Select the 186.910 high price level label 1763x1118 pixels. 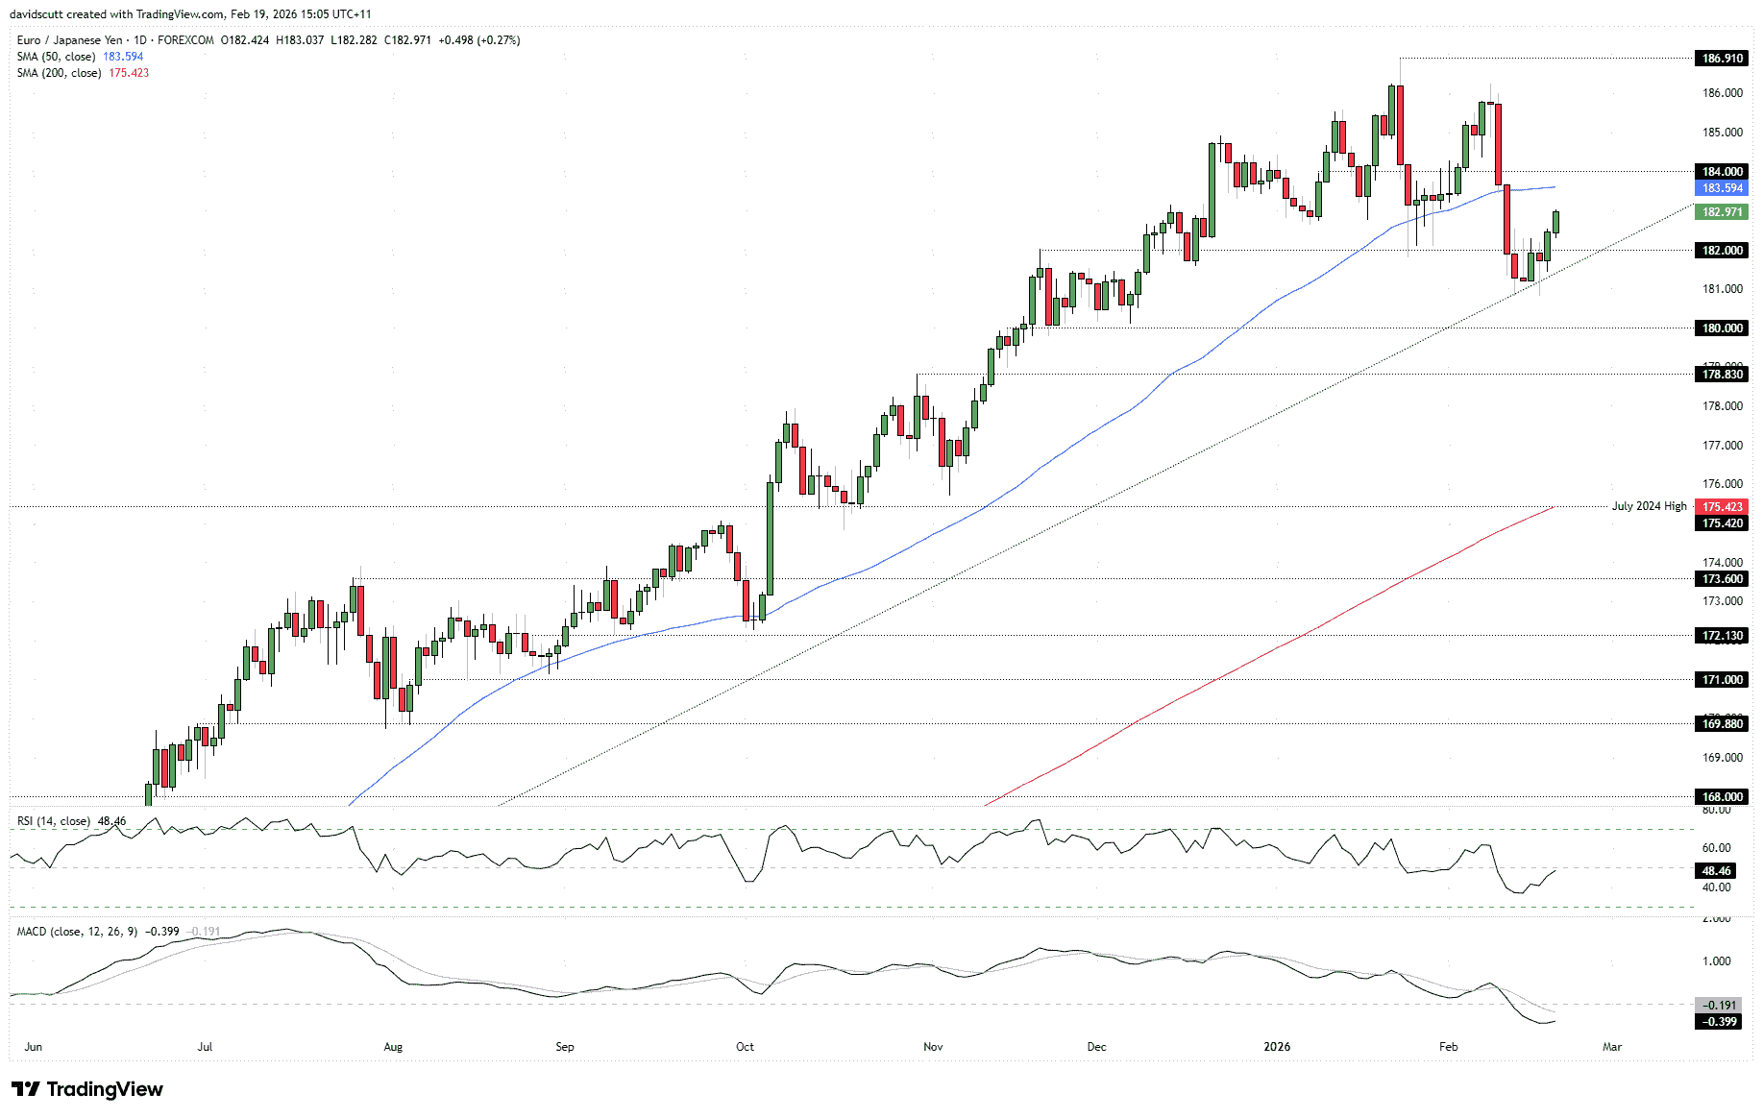(x=1722, y=59)
